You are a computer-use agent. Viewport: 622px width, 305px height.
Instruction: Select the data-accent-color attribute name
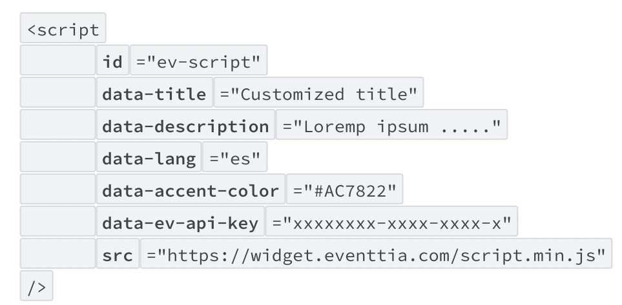point(191,192)
